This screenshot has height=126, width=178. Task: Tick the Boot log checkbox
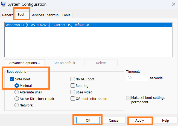[73, 86]
